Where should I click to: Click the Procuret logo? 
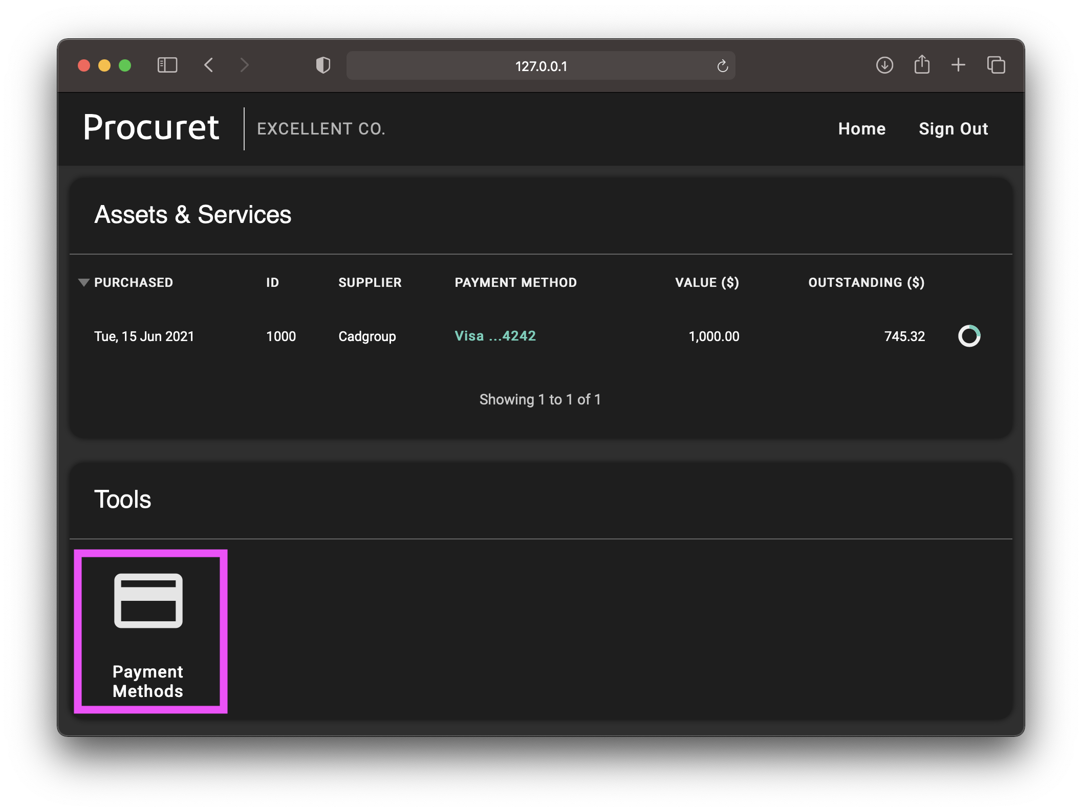click(x=152, y=127)
